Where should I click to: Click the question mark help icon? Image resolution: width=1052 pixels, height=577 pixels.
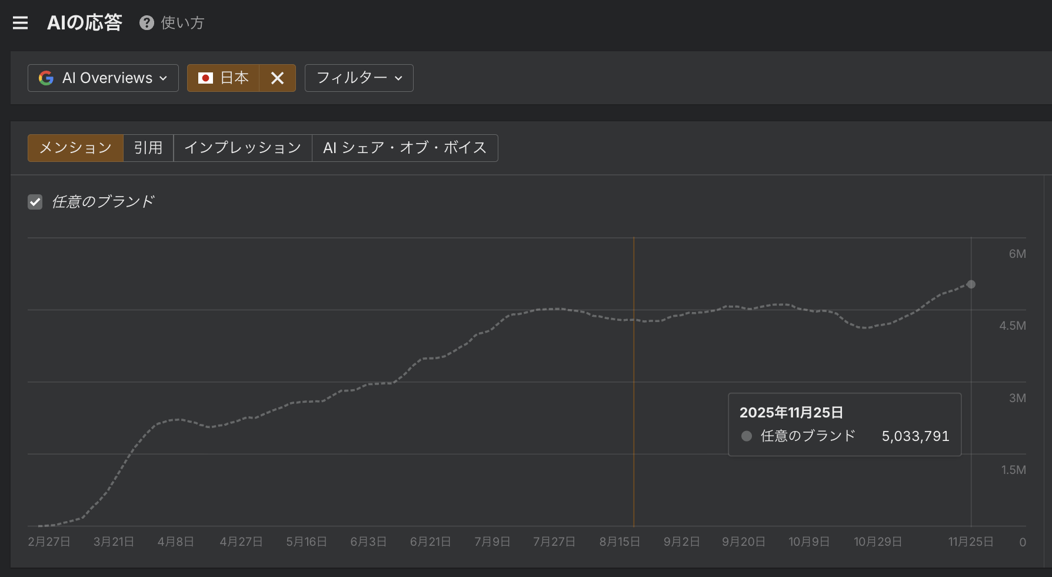[x=147, y=23]
